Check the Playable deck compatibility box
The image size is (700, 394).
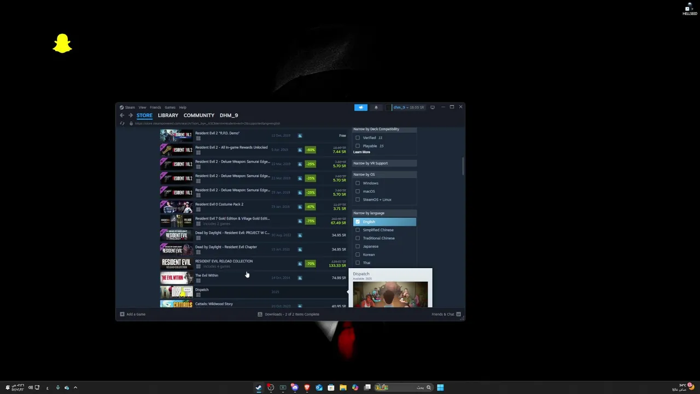(358, 146)
